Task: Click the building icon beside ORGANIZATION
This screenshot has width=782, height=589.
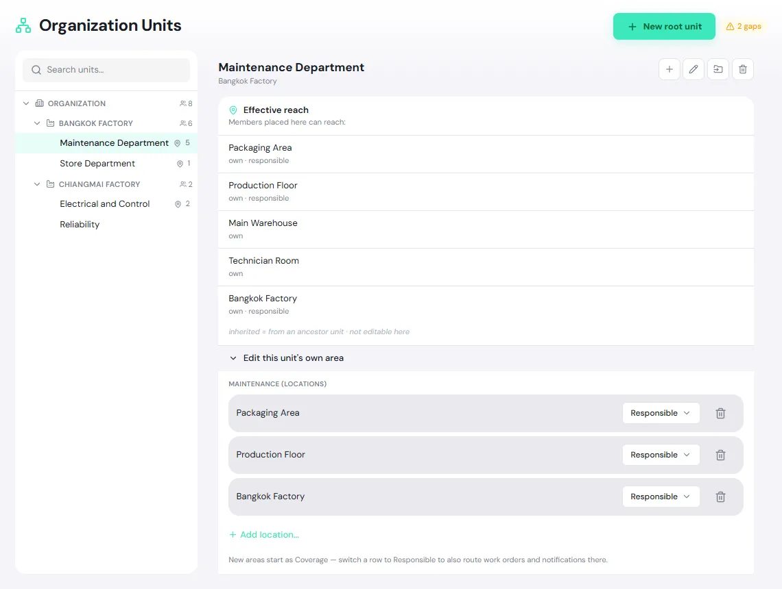Action: click(x=39, y=103)
